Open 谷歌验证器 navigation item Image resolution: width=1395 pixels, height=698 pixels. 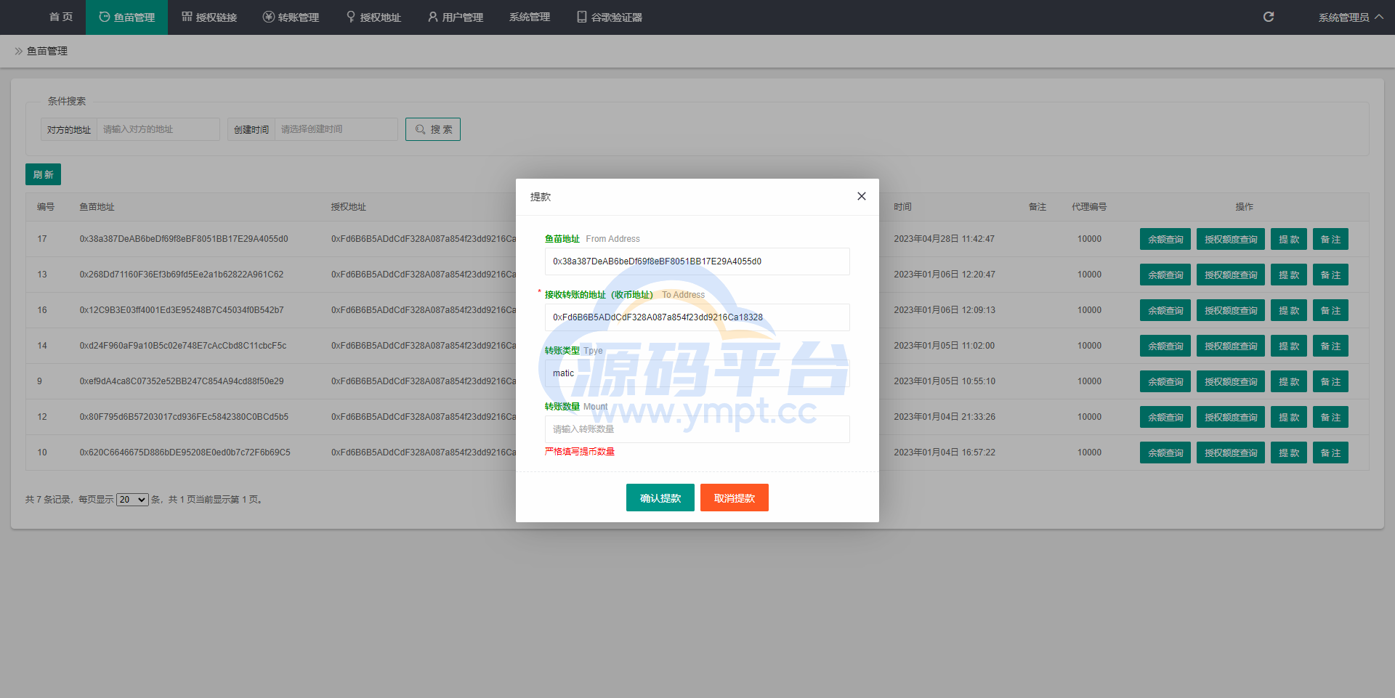click(x=610, y=17)
